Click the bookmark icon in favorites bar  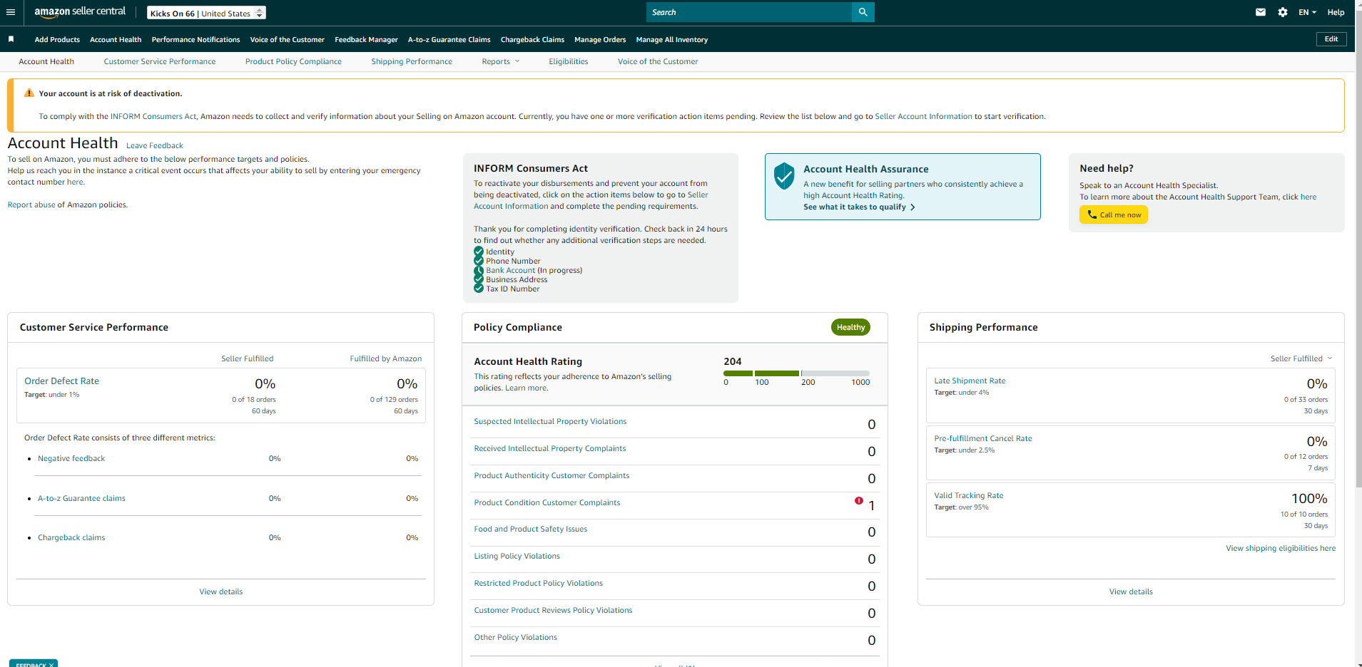(x=11, y=39)
